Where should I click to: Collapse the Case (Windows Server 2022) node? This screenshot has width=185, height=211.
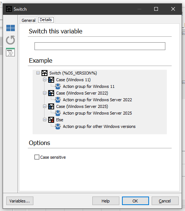[44, 93]
